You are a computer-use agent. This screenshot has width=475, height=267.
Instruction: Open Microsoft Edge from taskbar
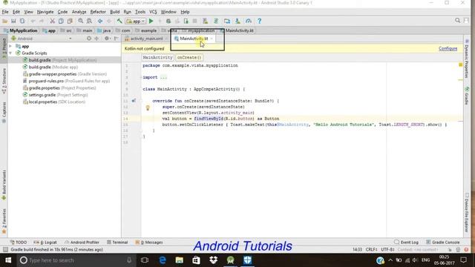pos(163,260)
